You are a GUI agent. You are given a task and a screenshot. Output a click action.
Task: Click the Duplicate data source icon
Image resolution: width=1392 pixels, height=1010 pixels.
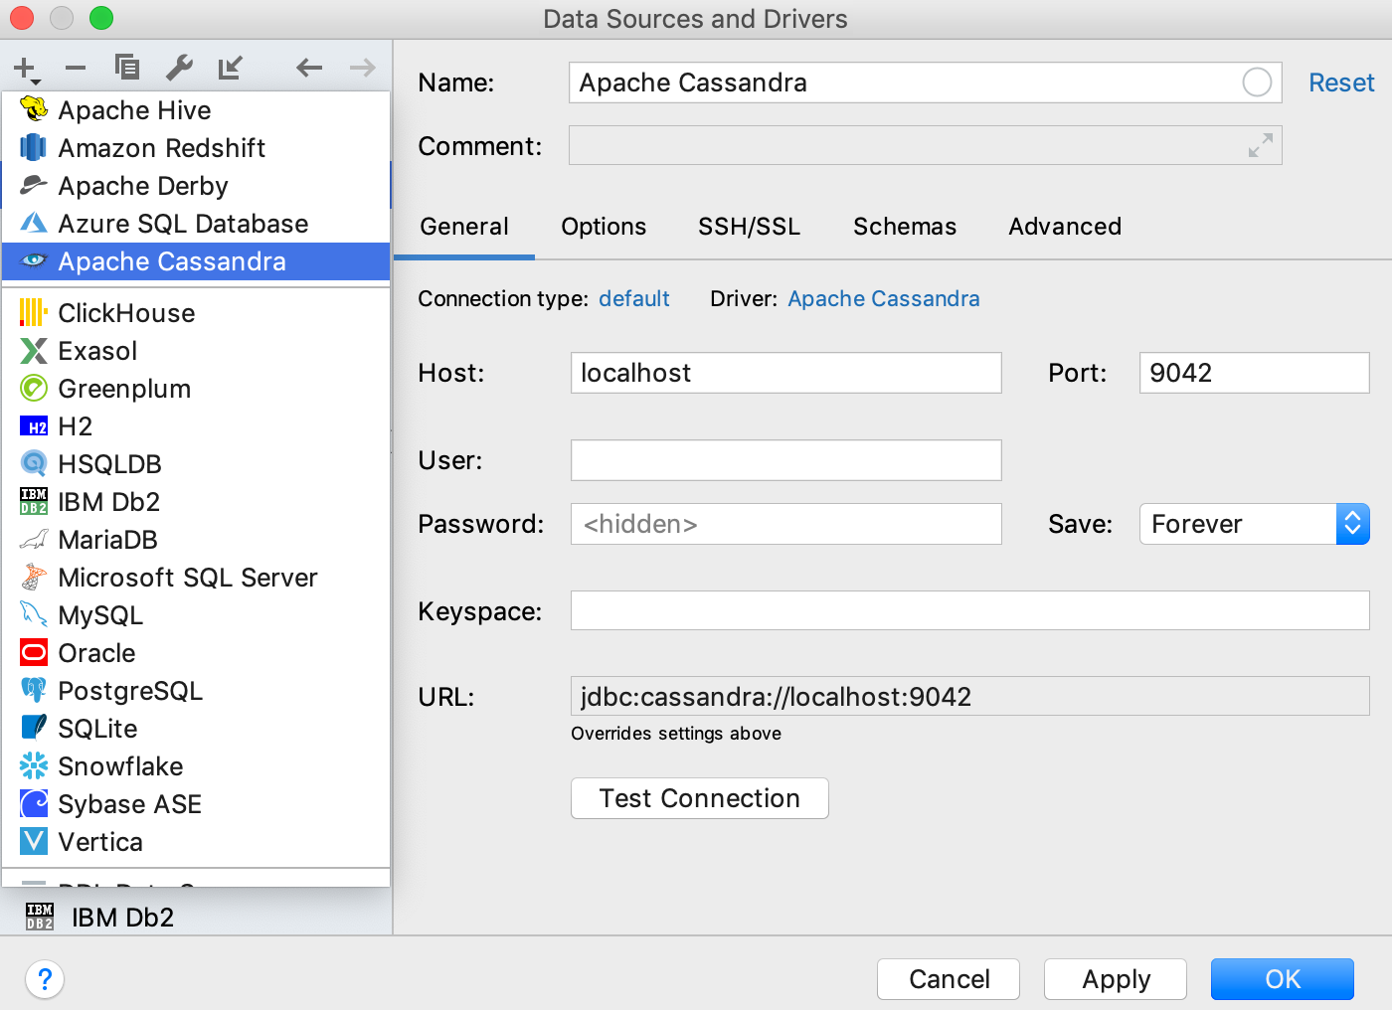(x=127, y=68)
